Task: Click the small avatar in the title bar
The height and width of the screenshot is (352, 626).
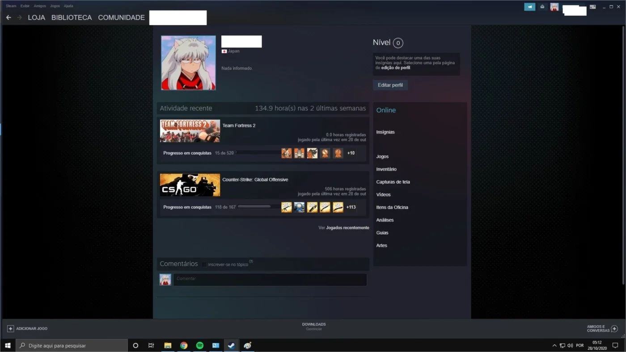Action: pyautogui.click(x=554, y=7)
